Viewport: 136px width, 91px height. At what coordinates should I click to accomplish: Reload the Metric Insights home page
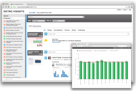[9, 7]
